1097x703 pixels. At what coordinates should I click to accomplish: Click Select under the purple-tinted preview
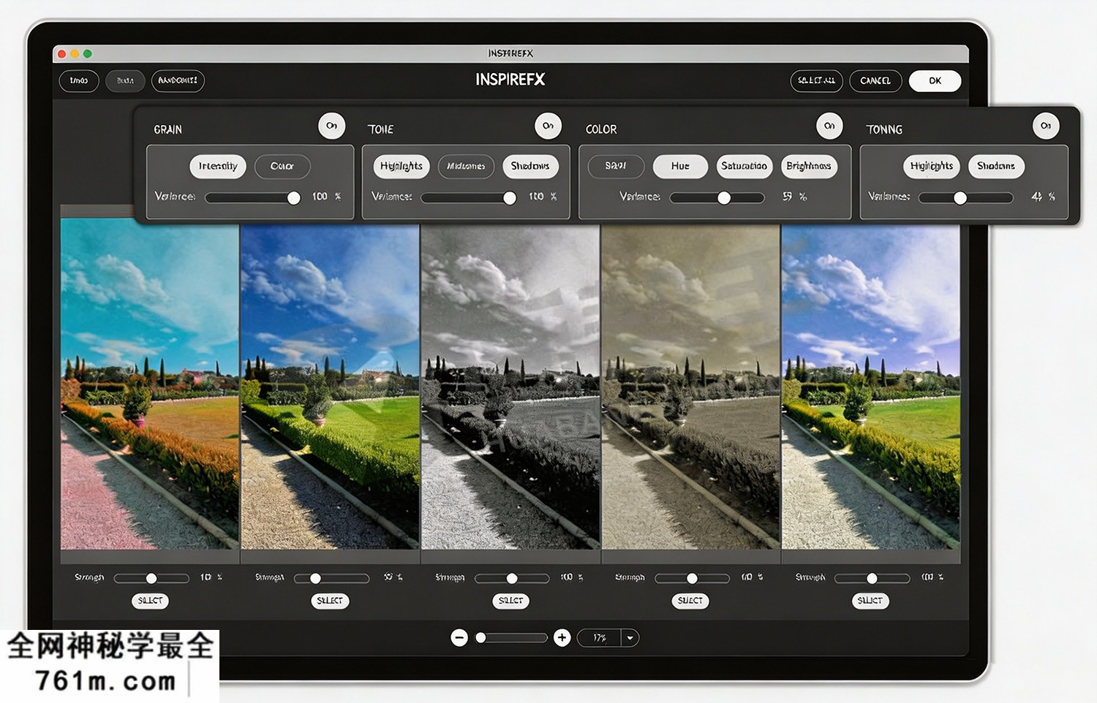click(x=870, y=601)
